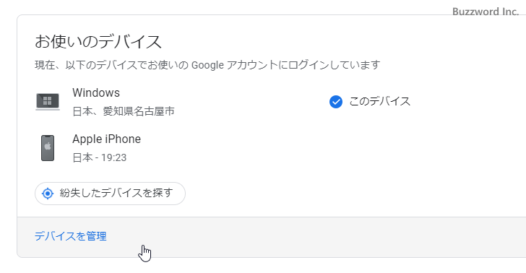Click the 日本 - 19:23 last activity text
526x273 pixels.
tap(100, 157)
